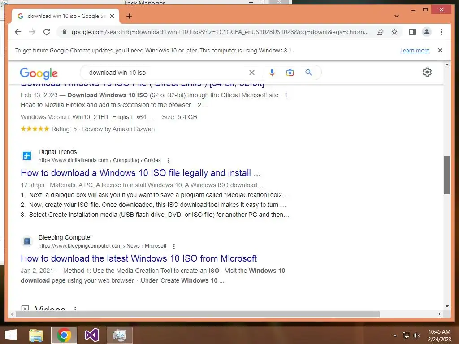This screenshot has width=459, height=344.
Task: Click the Chrome back arrow button
Action: (x=18, y=32)
